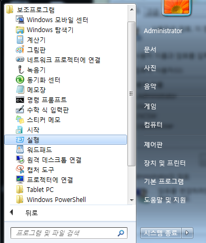
Task: Click the 실행 run icon
Action: tap(20, 140)
